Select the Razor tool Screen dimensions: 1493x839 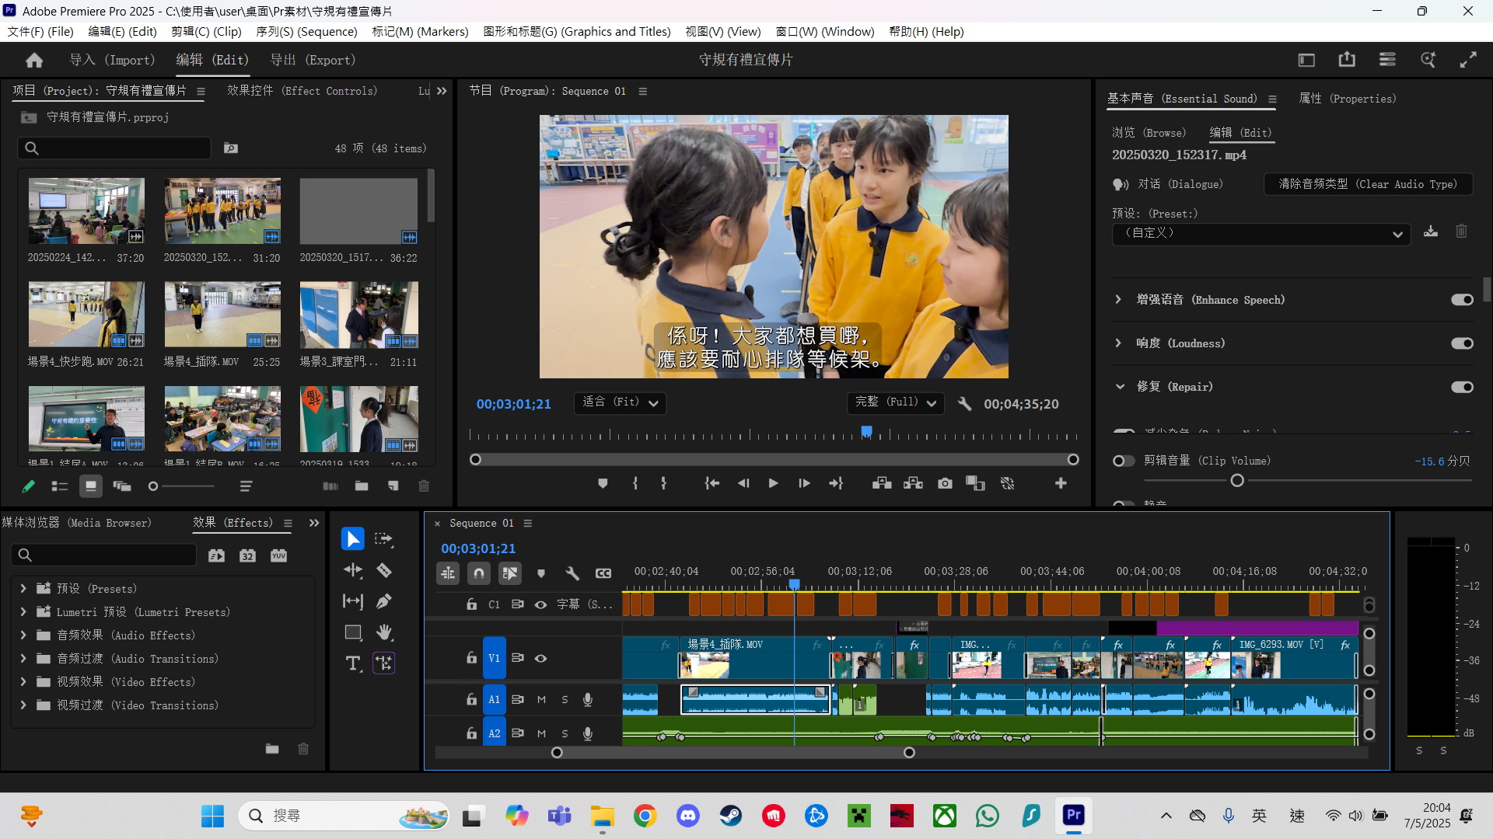coord(384,570)
